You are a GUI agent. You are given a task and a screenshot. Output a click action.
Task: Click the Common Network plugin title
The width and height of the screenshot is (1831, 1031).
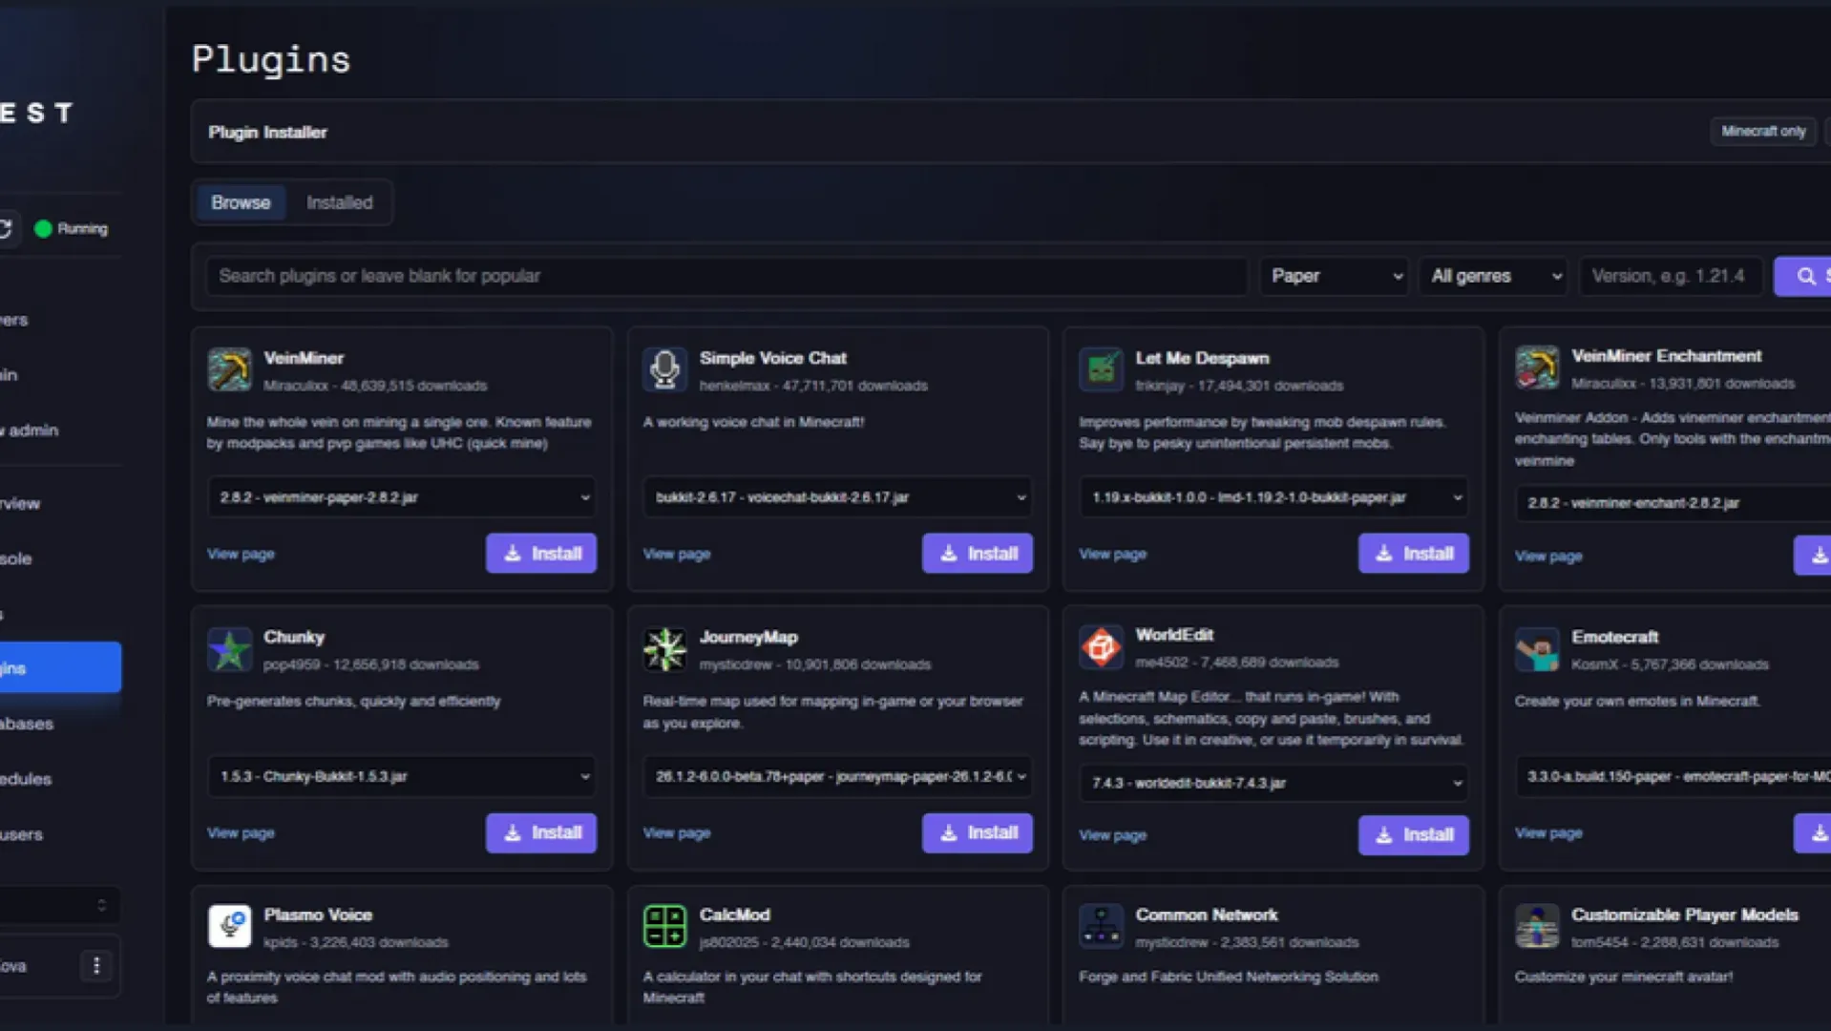[1207, 915]
